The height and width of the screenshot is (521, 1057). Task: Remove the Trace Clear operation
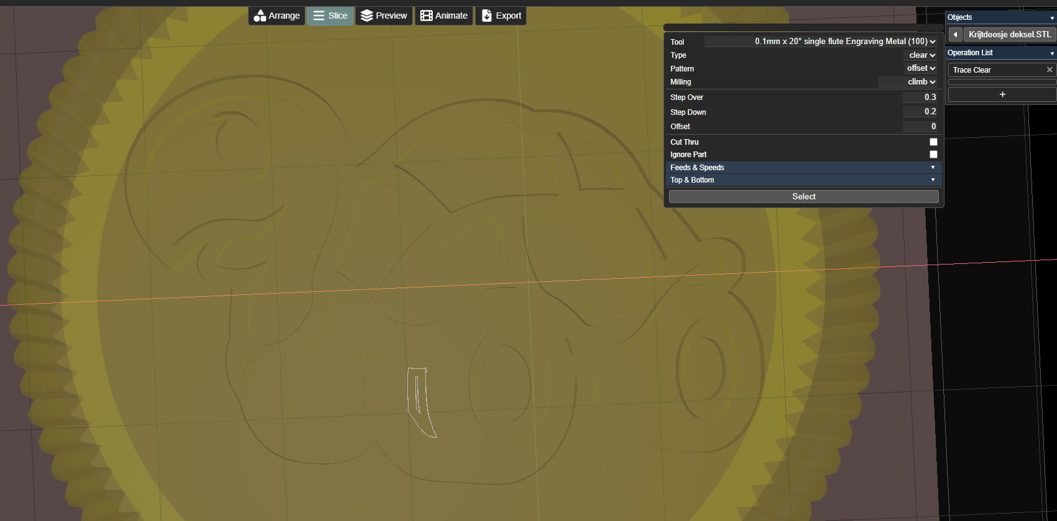click(x=1050, y=70)
